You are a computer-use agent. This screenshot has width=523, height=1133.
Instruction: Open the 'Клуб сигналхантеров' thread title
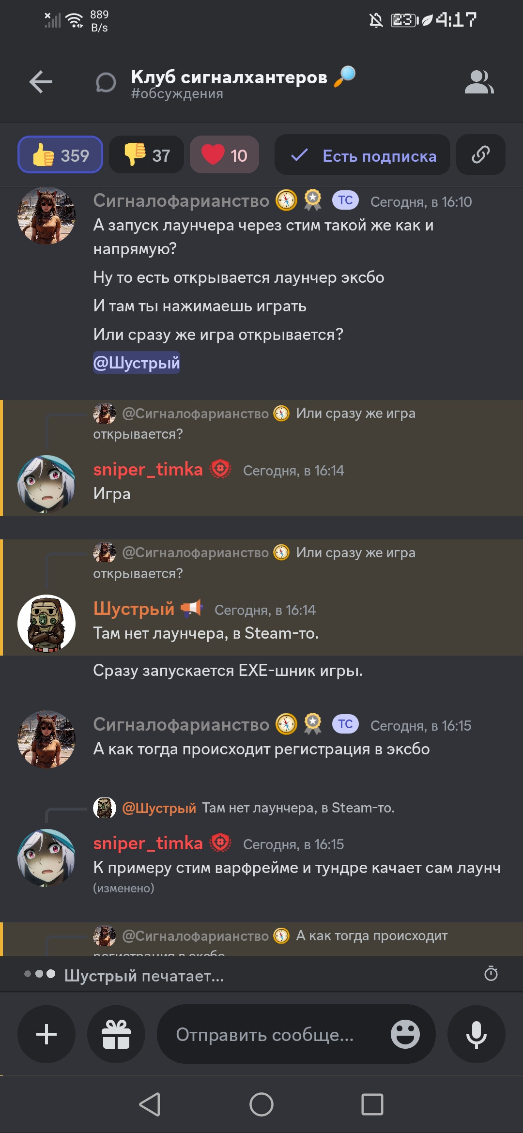(x=229, y=77)
